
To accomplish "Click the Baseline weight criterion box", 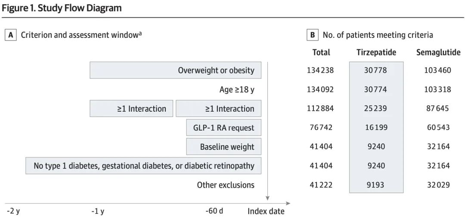I will (223, 147).
